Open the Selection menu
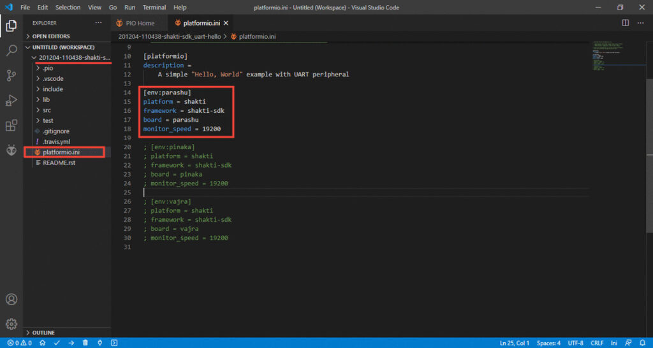This screenshot has width=653, height=348. [x=68, y=8]
